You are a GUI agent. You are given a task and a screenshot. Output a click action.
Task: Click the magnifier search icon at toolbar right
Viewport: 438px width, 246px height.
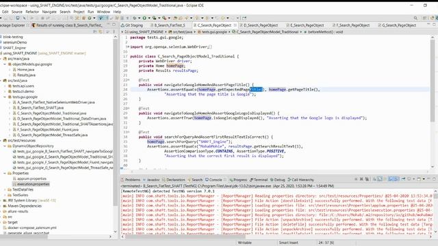coord(415,18)
